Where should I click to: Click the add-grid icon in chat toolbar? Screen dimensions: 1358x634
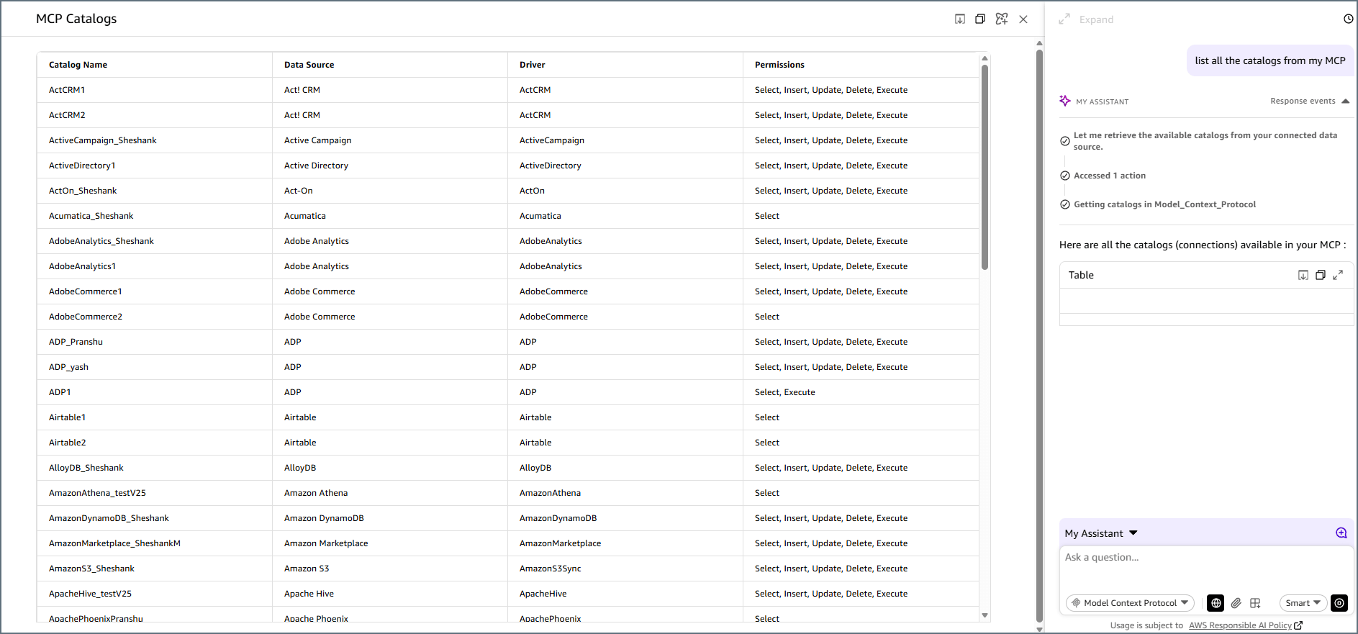point(1255,603)
